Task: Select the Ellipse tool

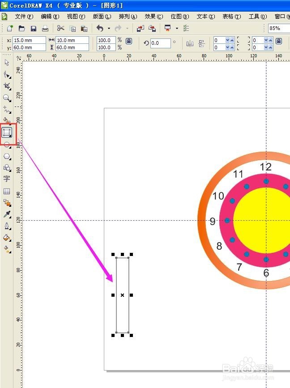Action: tap(7, 145)
